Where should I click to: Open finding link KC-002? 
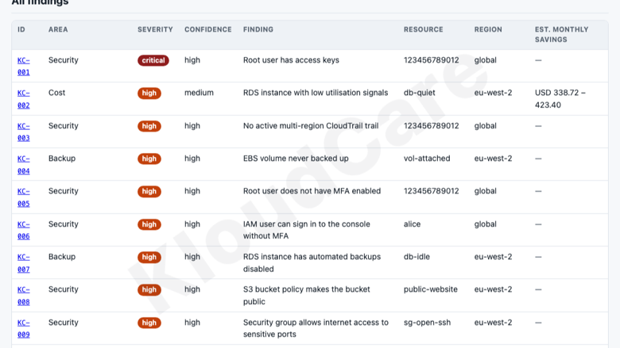pos(23,99)
